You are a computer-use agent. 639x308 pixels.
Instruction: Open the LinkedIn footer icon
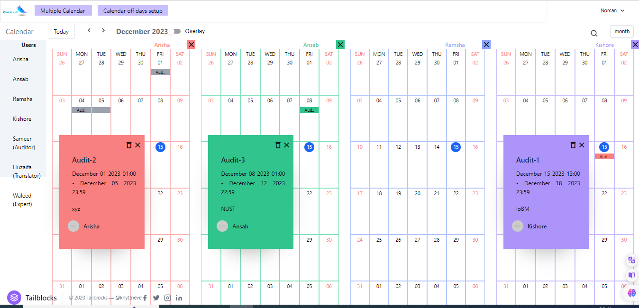pos(179,298)
